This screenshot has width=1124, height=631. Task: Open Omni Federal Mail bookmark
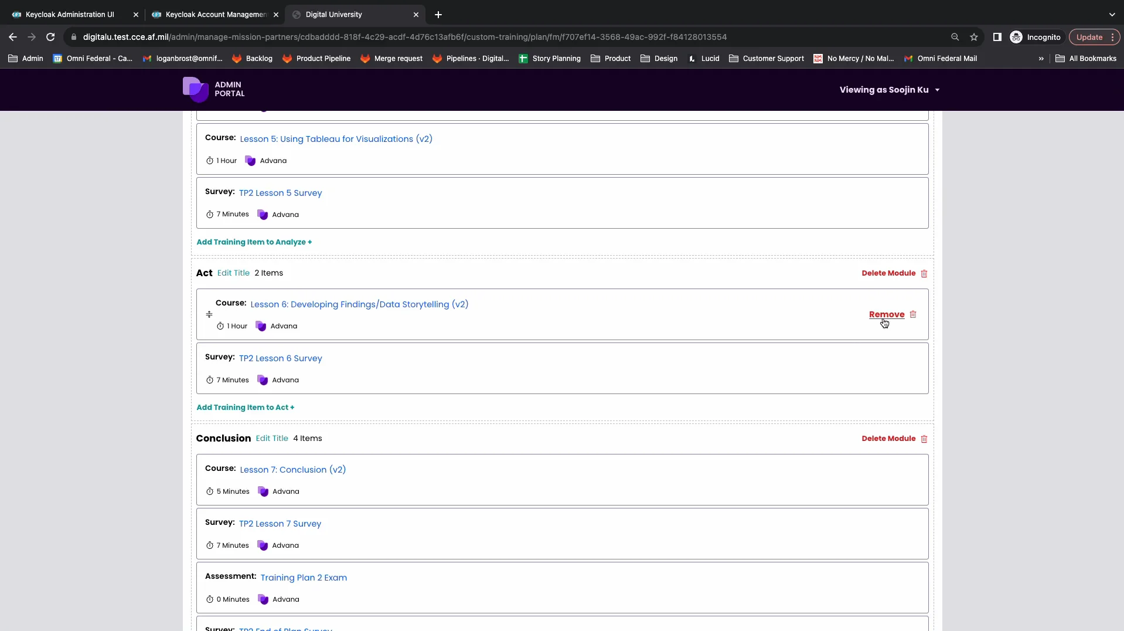(x=941, y=59)
